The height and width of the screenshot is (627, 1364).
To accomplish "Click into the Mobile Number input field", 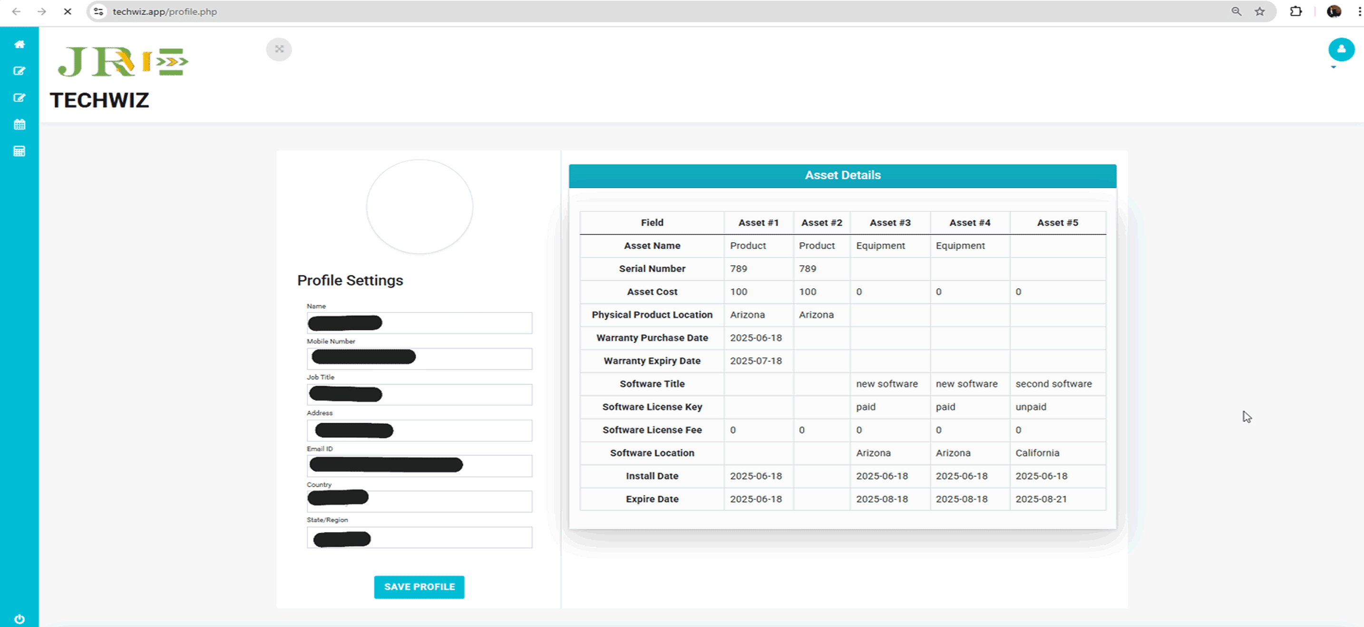I will tap(419, 359).
